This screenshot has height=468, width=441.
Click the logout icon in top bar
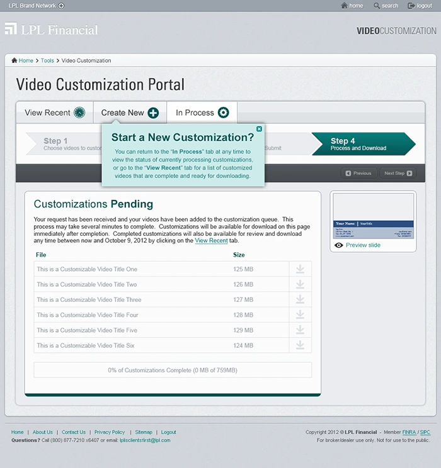(411, 6)
